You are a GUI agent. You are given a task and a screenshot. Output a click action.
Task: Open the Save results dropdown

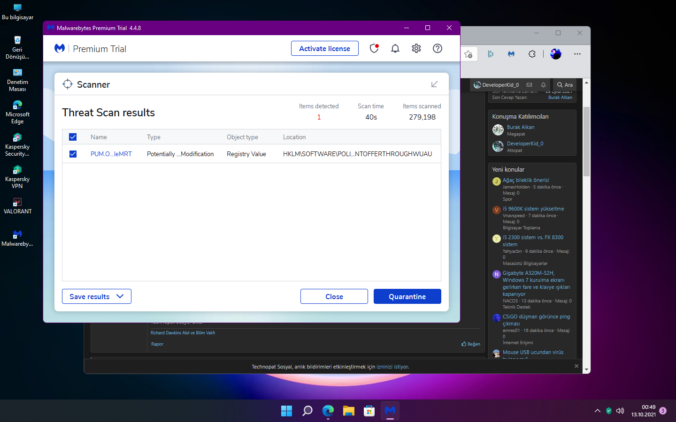97,296
